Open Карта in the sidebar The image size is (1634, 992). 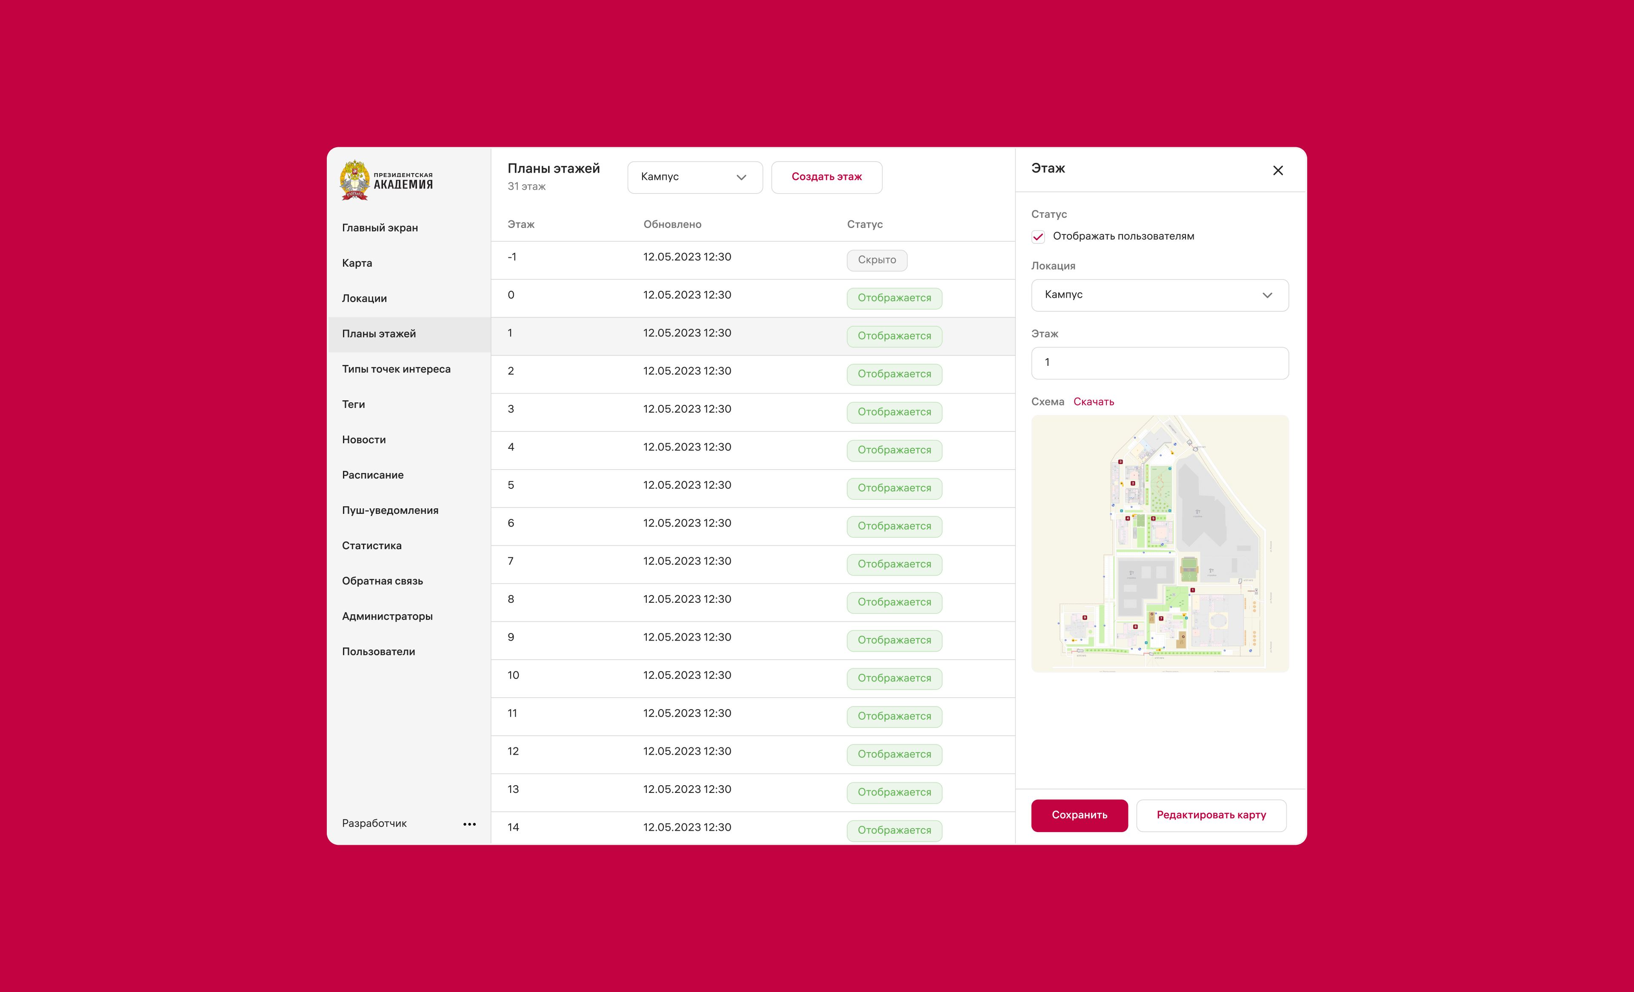(x=357, y=263)
